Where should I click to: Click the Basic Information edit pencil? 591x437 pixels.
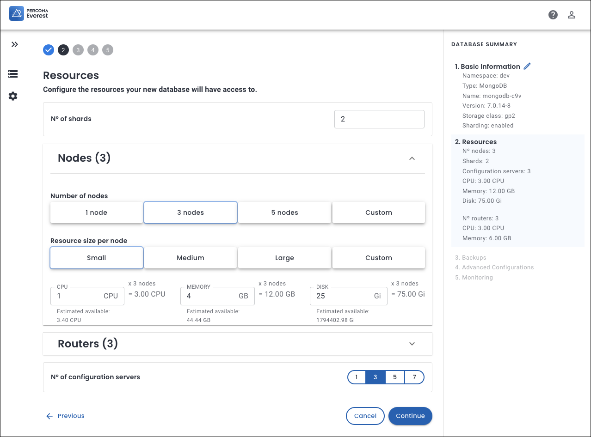527,66
